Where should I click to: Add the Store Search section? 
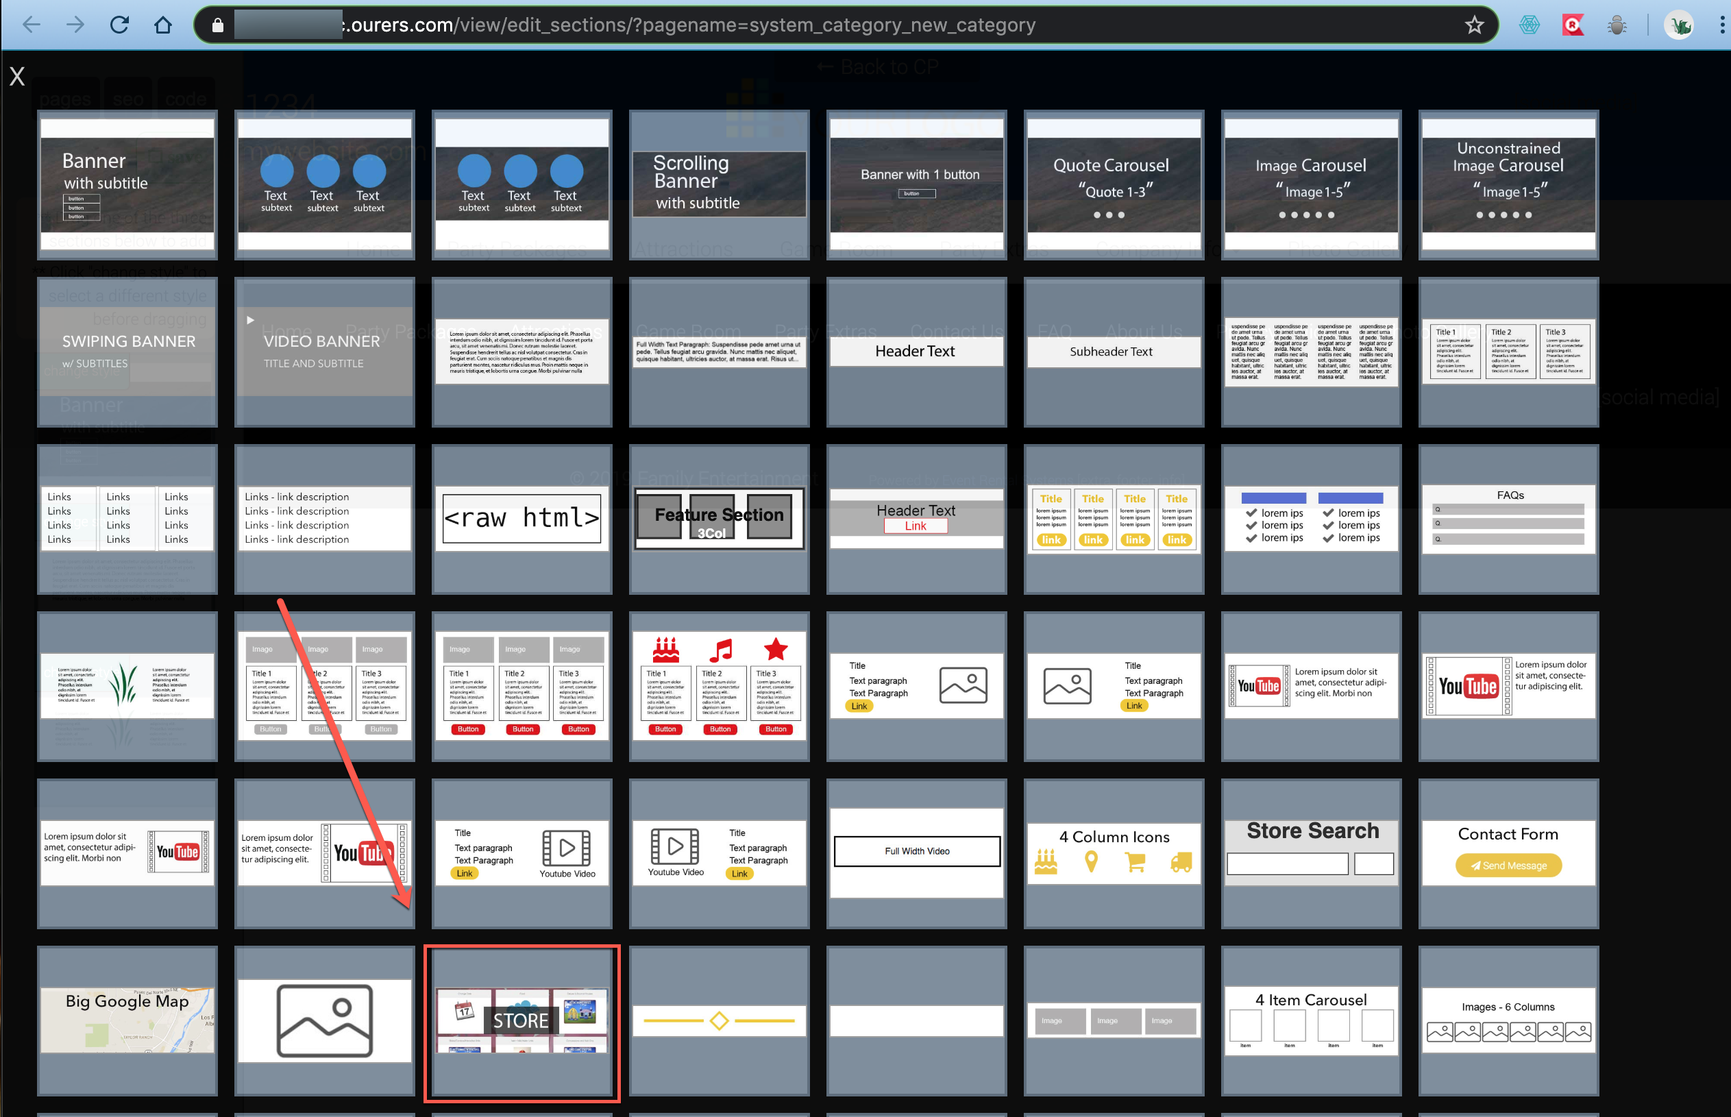point(1311,854)
